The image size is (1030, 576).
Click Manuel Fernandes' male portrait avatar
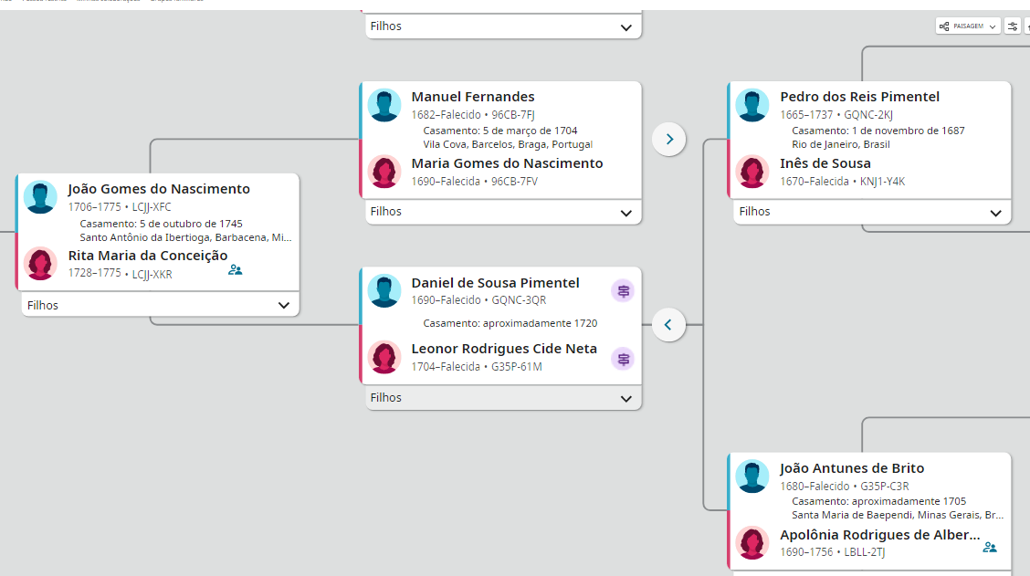pyautogui.click(x=384, y=105)
